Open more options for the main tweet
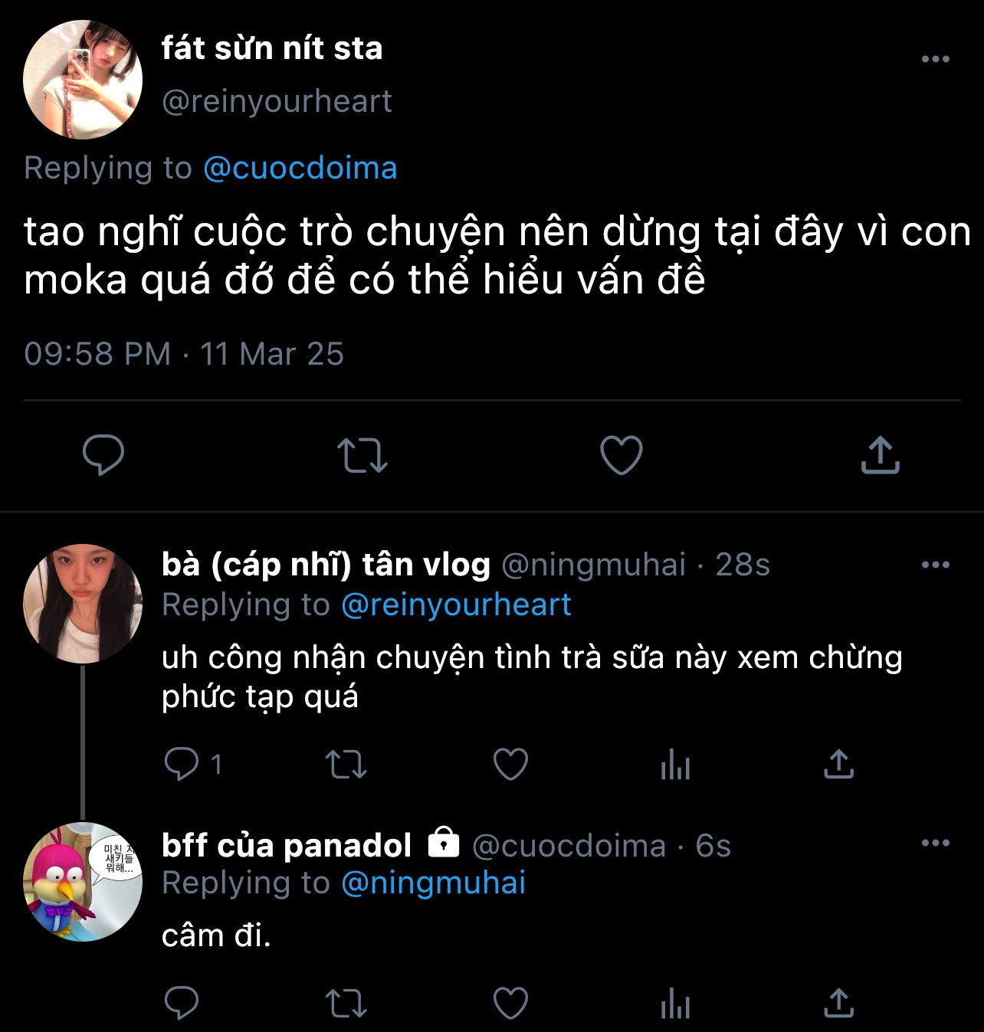Screen dimensions: 984x1032 (935, 60)
